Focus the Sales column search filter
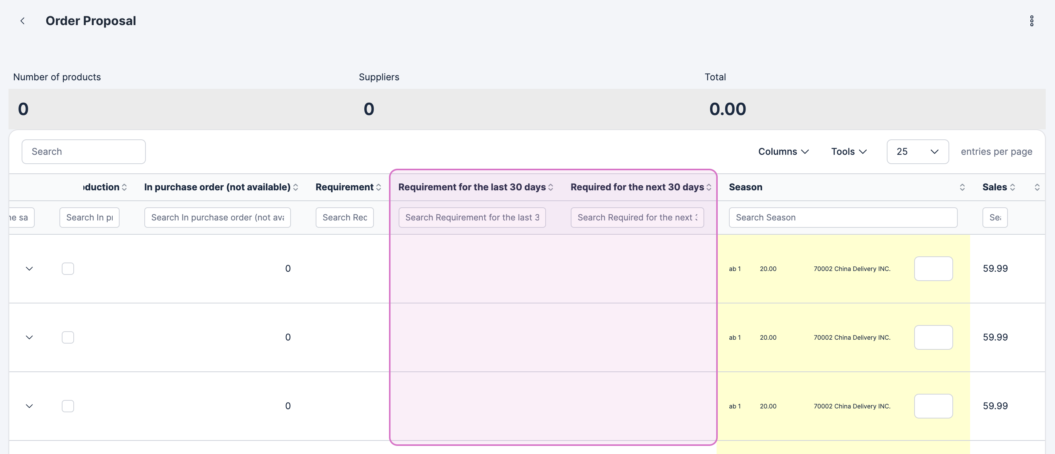 pos(995,218)
